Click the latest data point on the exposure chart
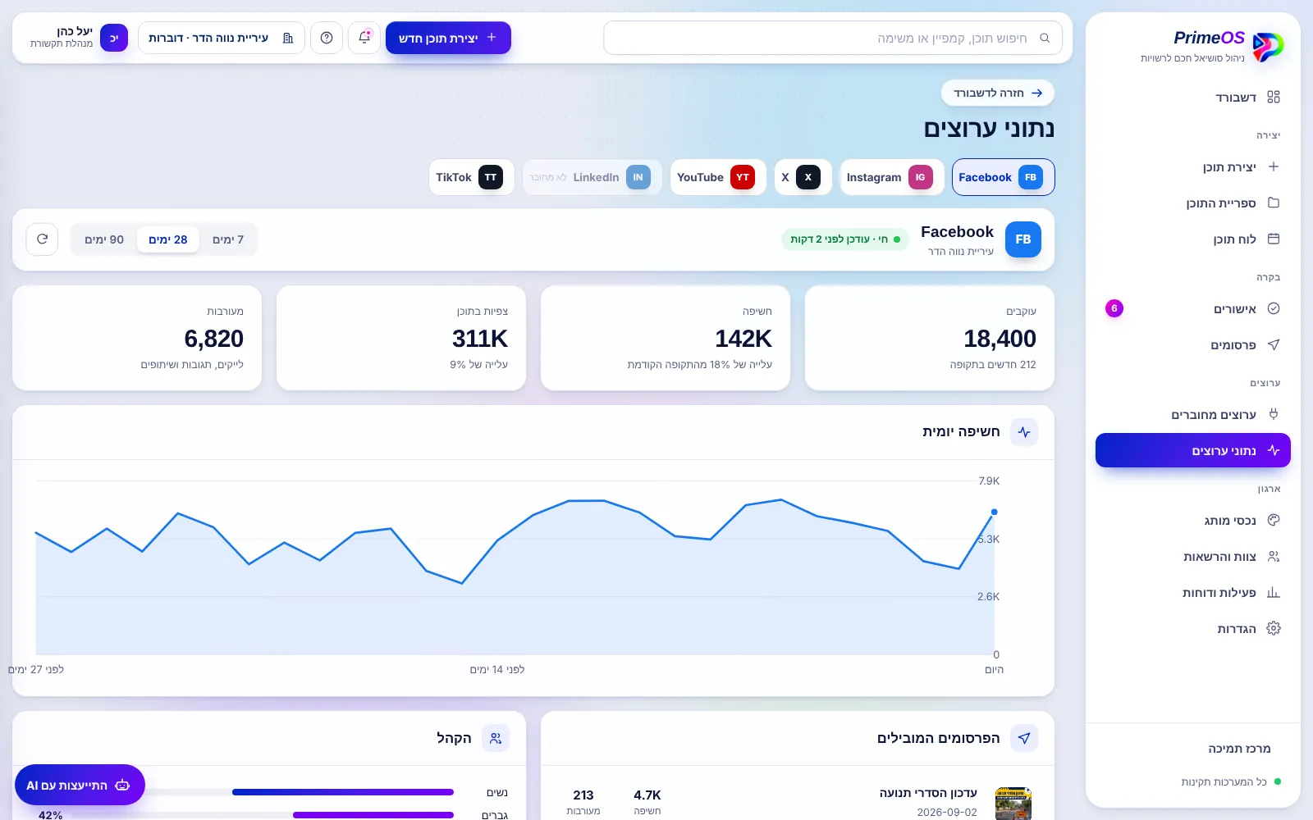The height and width of the screenshot is (820, 1313). pos(995,512)
